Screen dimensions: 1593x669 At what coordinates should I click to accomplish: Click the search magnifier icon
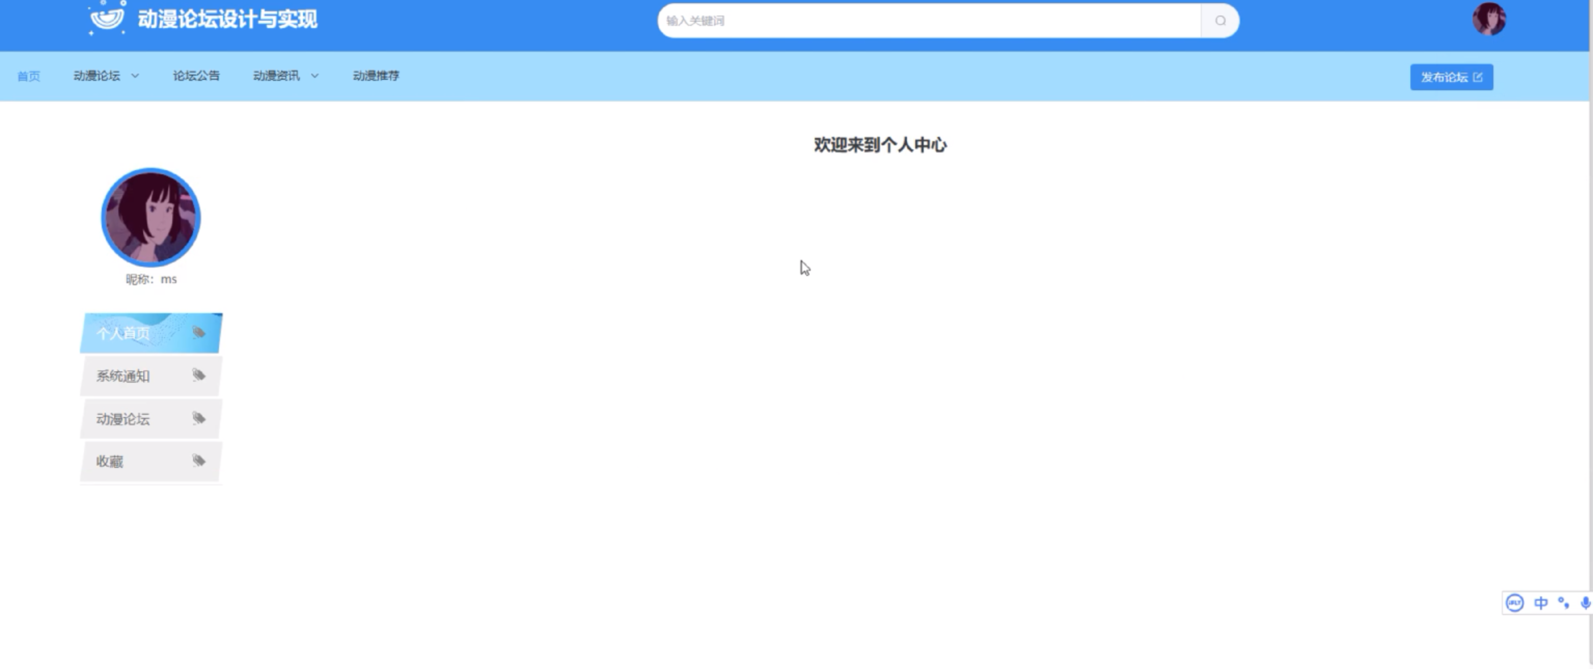(x=1220, y=20)
